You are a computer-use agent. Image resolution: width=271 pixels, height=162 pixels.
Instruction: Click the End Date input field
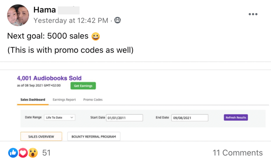[190, 118]
